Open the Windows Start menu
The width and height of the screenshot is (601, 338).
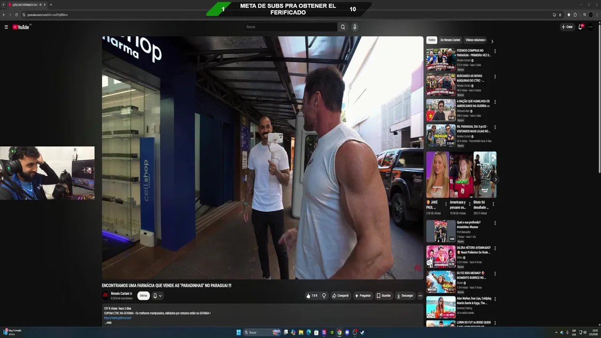(x=239, y=332)
